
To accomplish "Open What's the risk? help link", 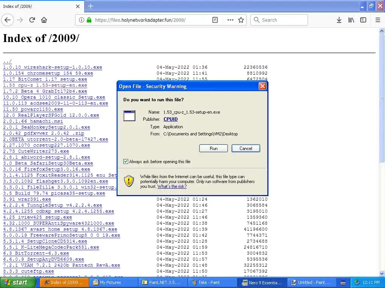I will (172, 186).
